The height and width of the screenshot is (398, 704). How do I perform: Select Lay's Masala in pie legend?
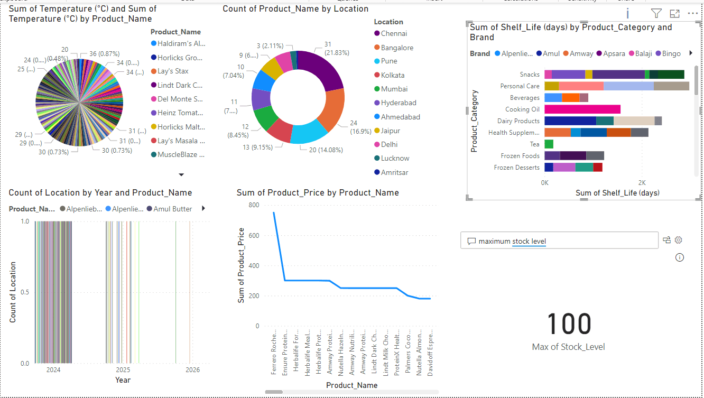click(x=178, y=141)
